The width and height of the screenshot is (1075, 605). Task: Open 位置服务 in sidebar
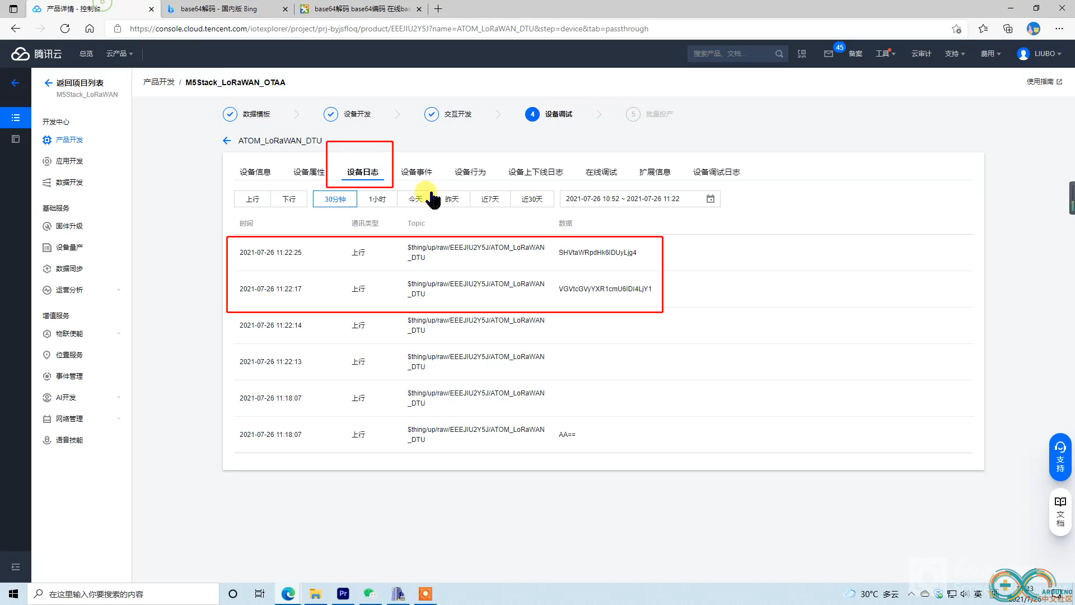(x=69, y=355)
